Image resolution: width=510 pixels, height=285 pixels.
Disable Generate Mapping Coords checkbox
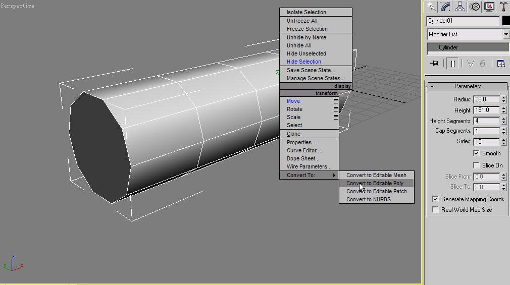(x=435, y=199)
